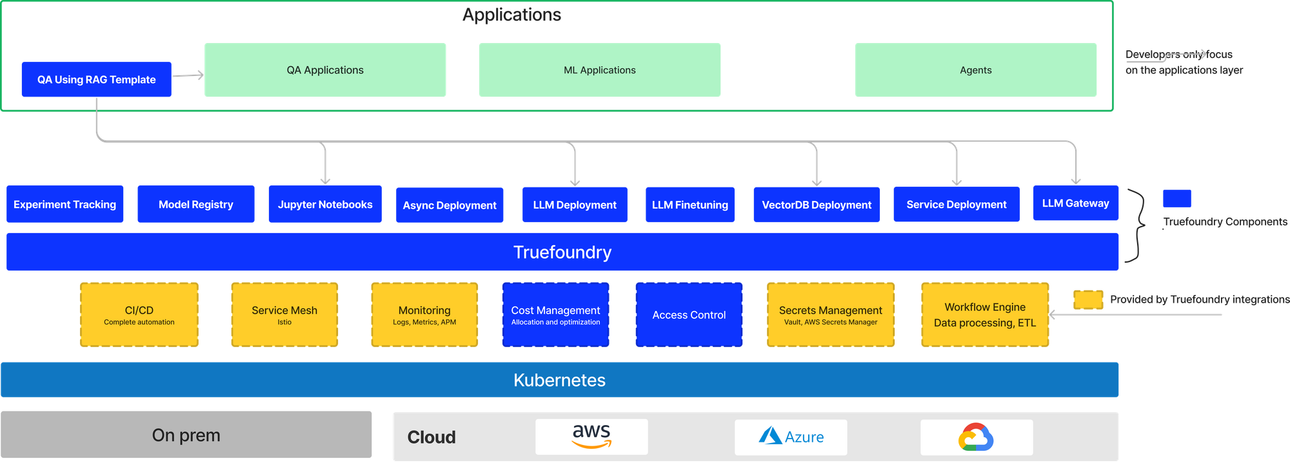Select the Experiment Tracking component

pyautogui.click(x=64, y=205)
